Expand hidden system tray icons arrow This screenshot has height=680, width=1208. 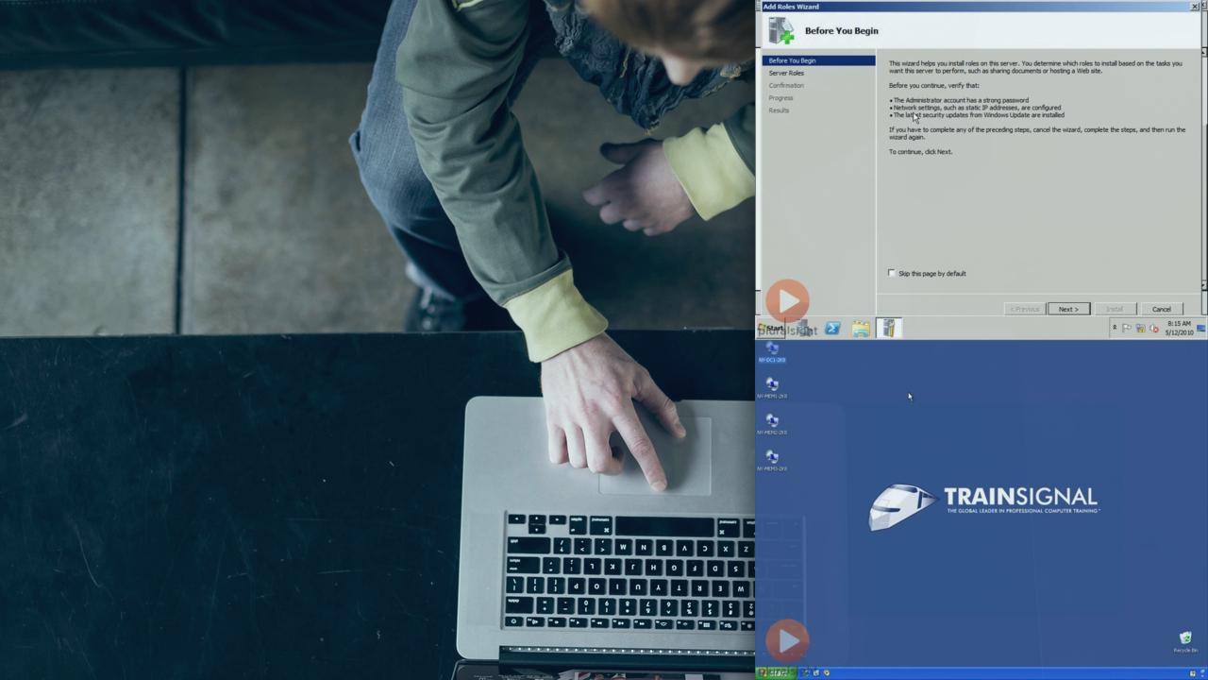[x=1115, y=328]
